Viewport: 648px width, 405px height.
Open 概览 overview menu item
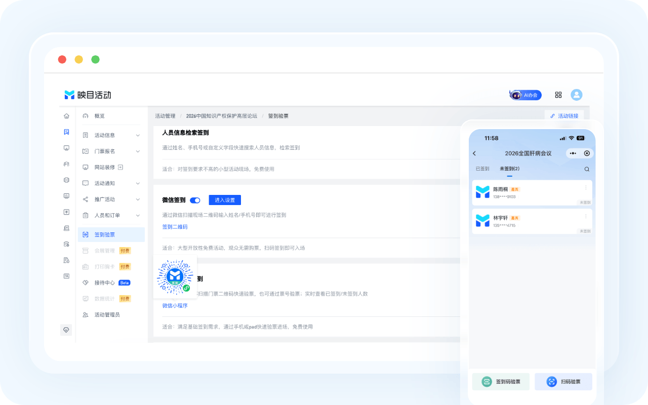pyautogui.click(x=111, y=116)
